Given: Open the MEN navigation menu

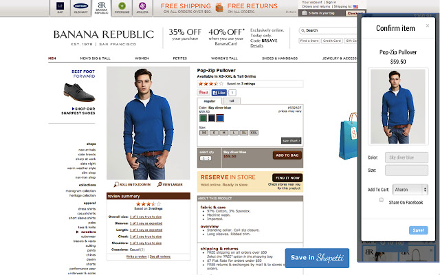Looking at the screenshot, I should click(x=52, y=58).
